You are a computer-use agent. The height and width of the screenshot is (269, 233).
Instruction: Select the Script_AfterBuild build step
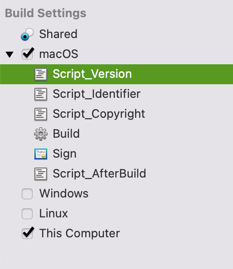(116, 174)
